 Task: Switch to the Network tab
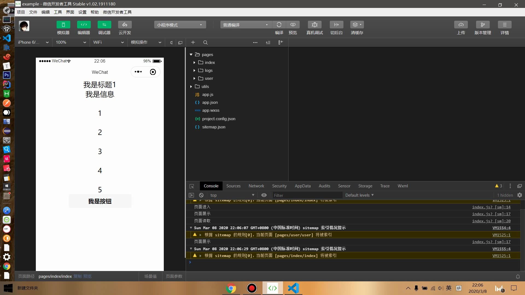click(256, 186)
